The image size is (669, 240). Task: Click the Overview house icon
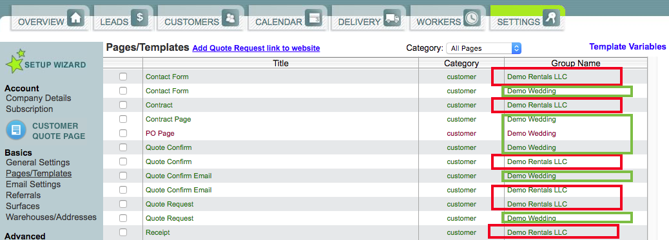pos(75,18)
